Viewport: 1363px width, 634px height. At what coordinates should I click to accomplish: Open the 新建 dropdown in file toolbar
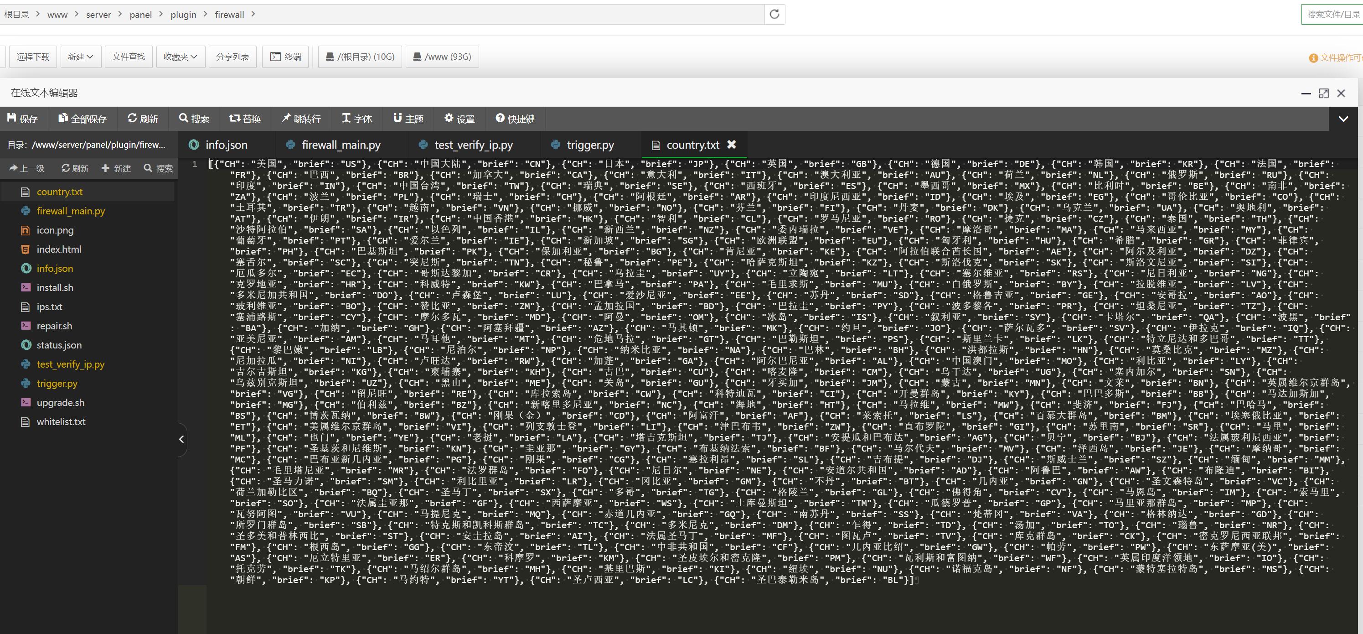[80, 57]
